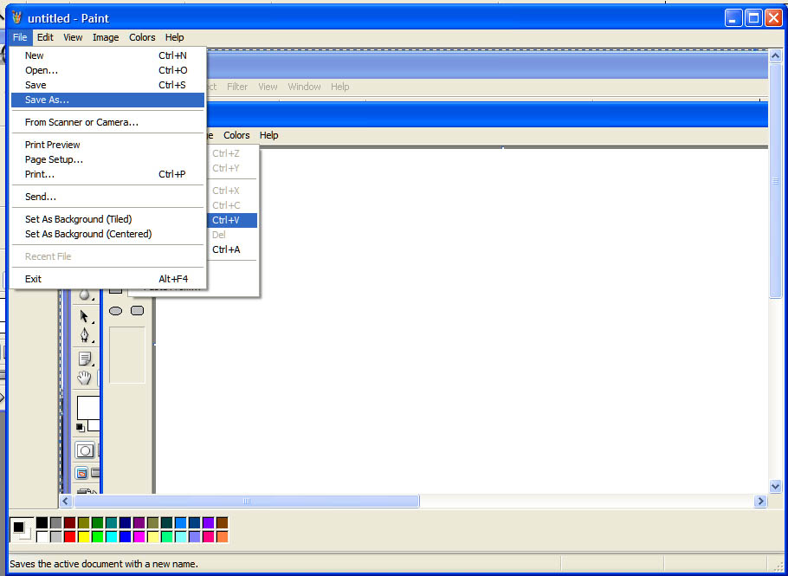Image resolution: width=788 pixels, height=576 pixels.
Task: Click the foreground/background color indicator box
Action: (x=21, y=529)
